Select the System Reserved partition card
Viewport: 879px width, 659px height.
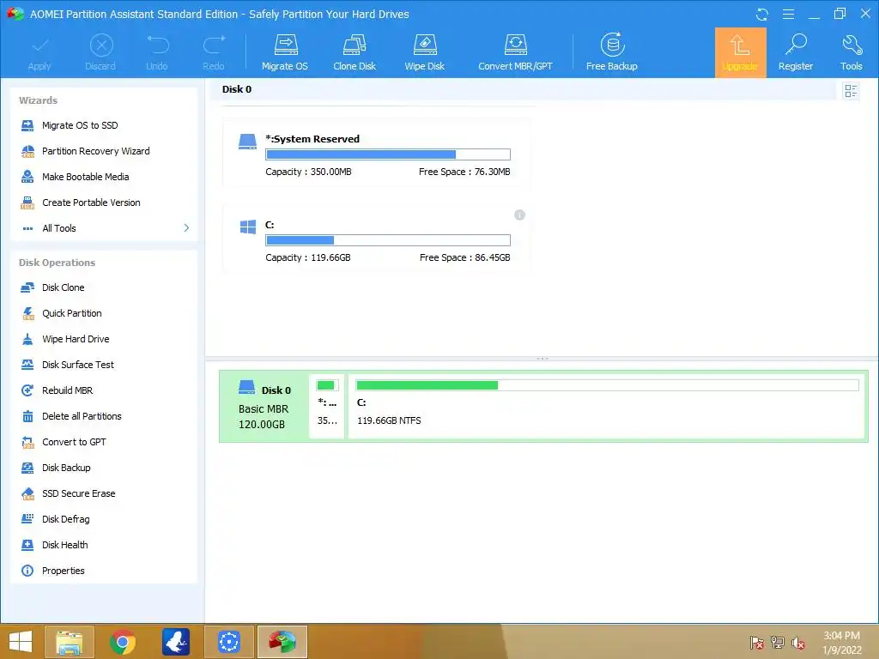point(376,153)
